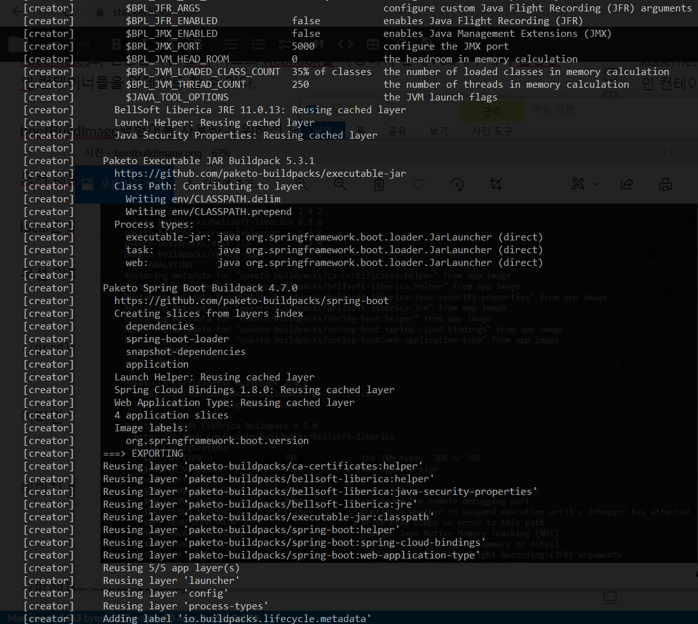Click the unordered list icon in StackEdit
Image resolution: width=698 pixels, height=624 pixels.
[x=231, y=45]
